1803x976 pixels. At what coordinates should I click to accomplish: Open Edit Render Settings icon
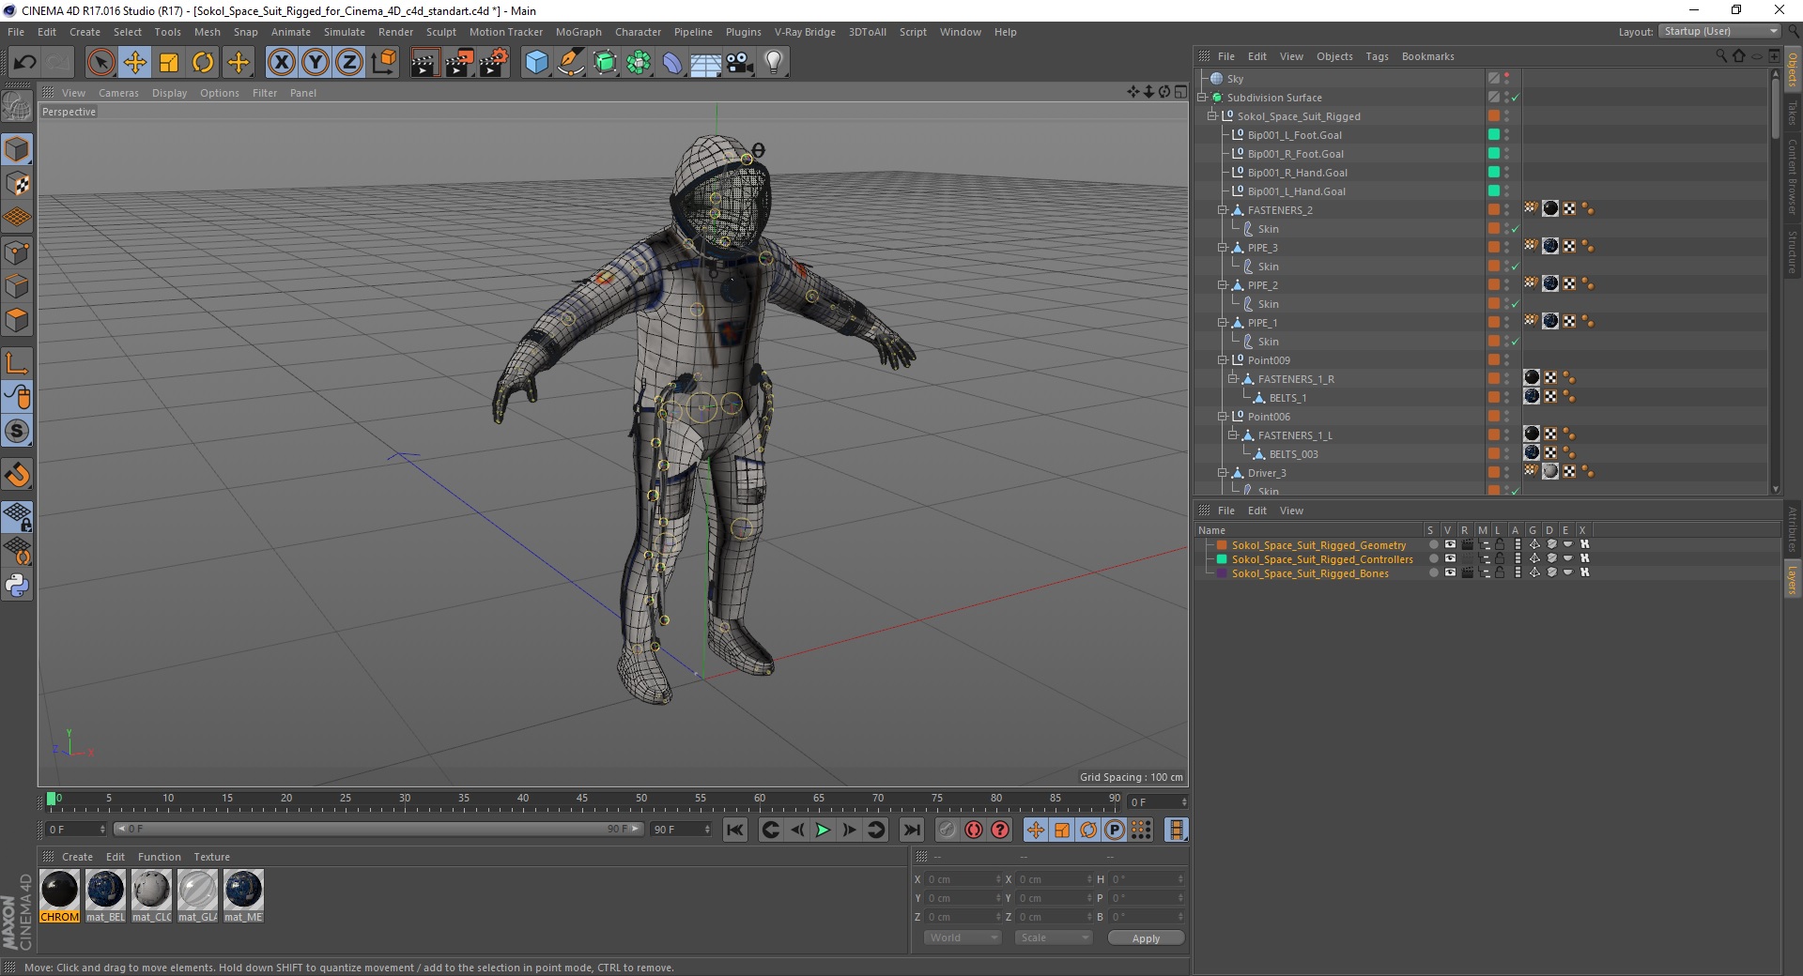pos(494,63)
